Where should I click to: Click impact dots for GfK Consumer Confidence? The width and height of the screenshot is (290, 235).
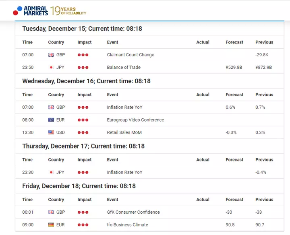point(83,212)
